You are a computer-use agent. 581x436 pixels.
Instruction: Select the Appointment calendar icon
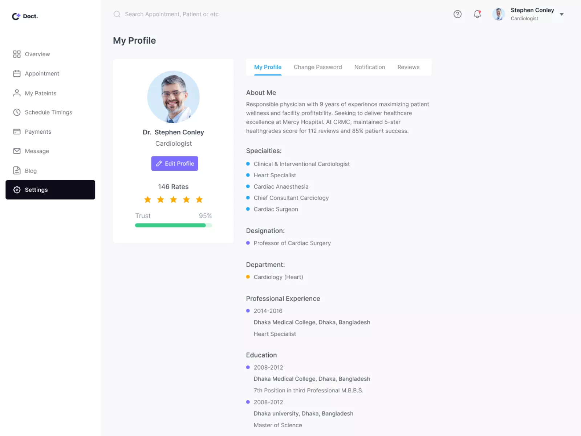[16, 73]
